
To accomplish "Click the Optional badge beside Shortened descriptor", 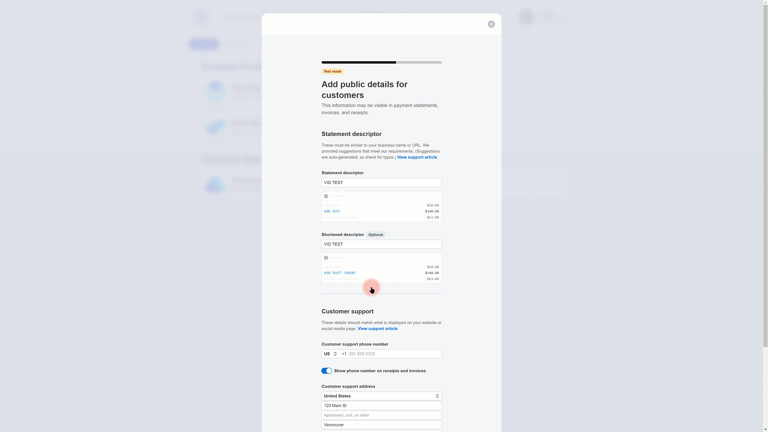I will pos(376,235).
